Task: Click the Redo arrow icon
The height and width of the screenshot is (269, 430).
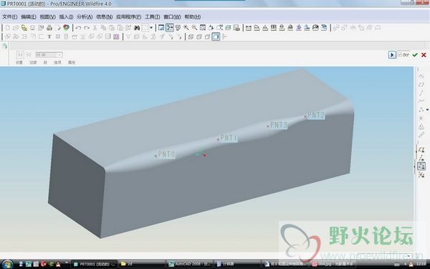Action: click(x=87, y=28)
